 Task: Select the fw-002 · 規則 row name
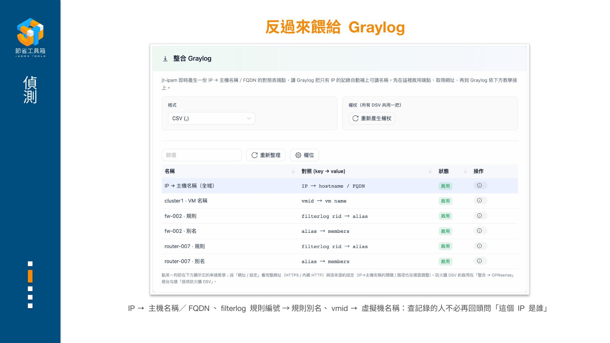point(180,216)
